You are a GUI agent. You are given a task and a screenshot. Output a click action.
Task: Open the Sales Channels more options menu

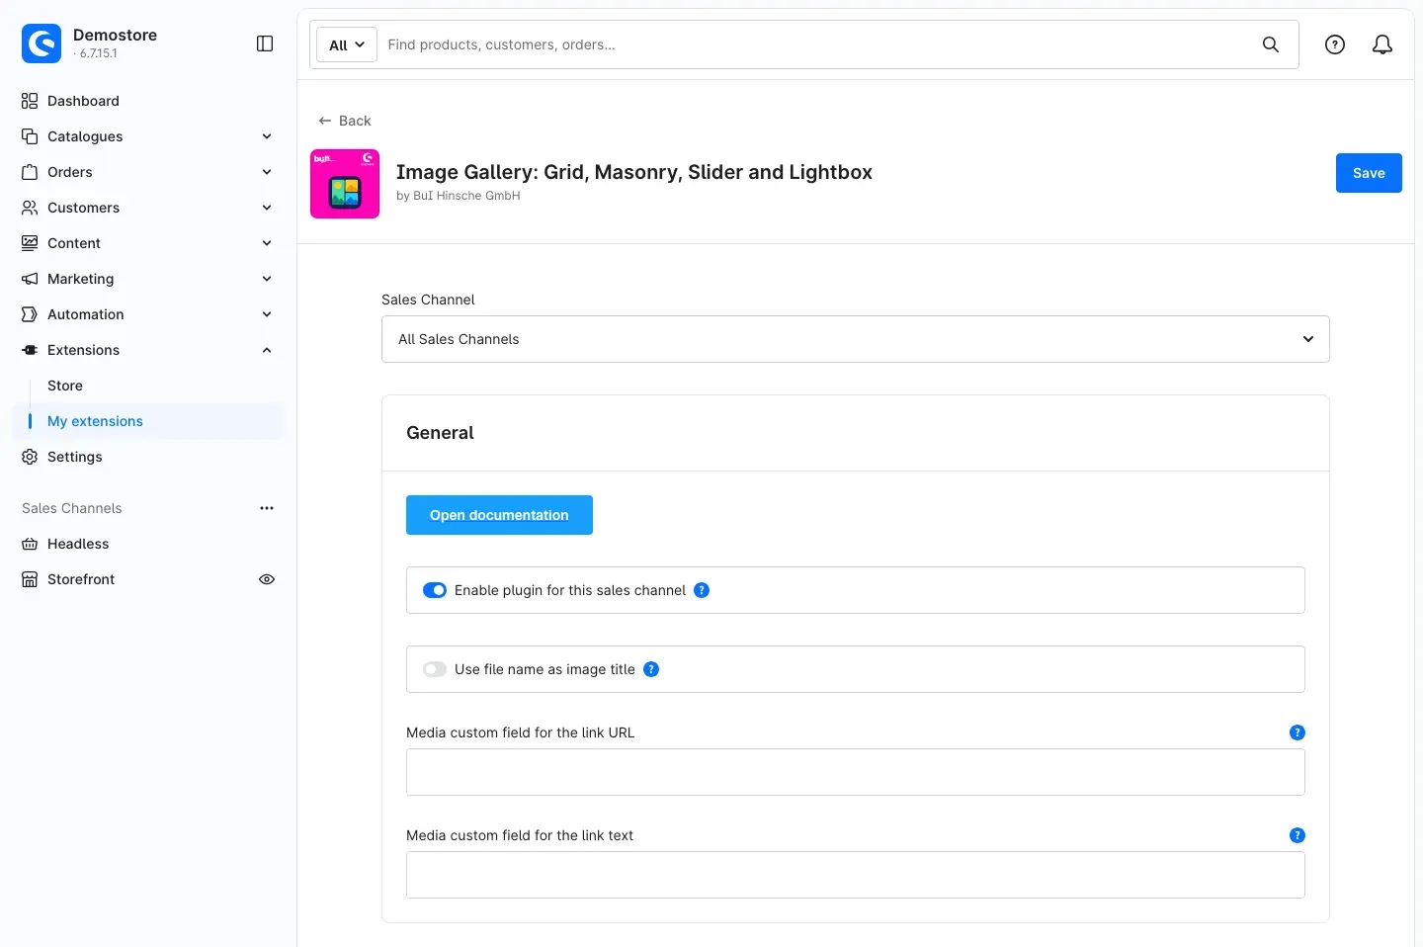(267, 508)
